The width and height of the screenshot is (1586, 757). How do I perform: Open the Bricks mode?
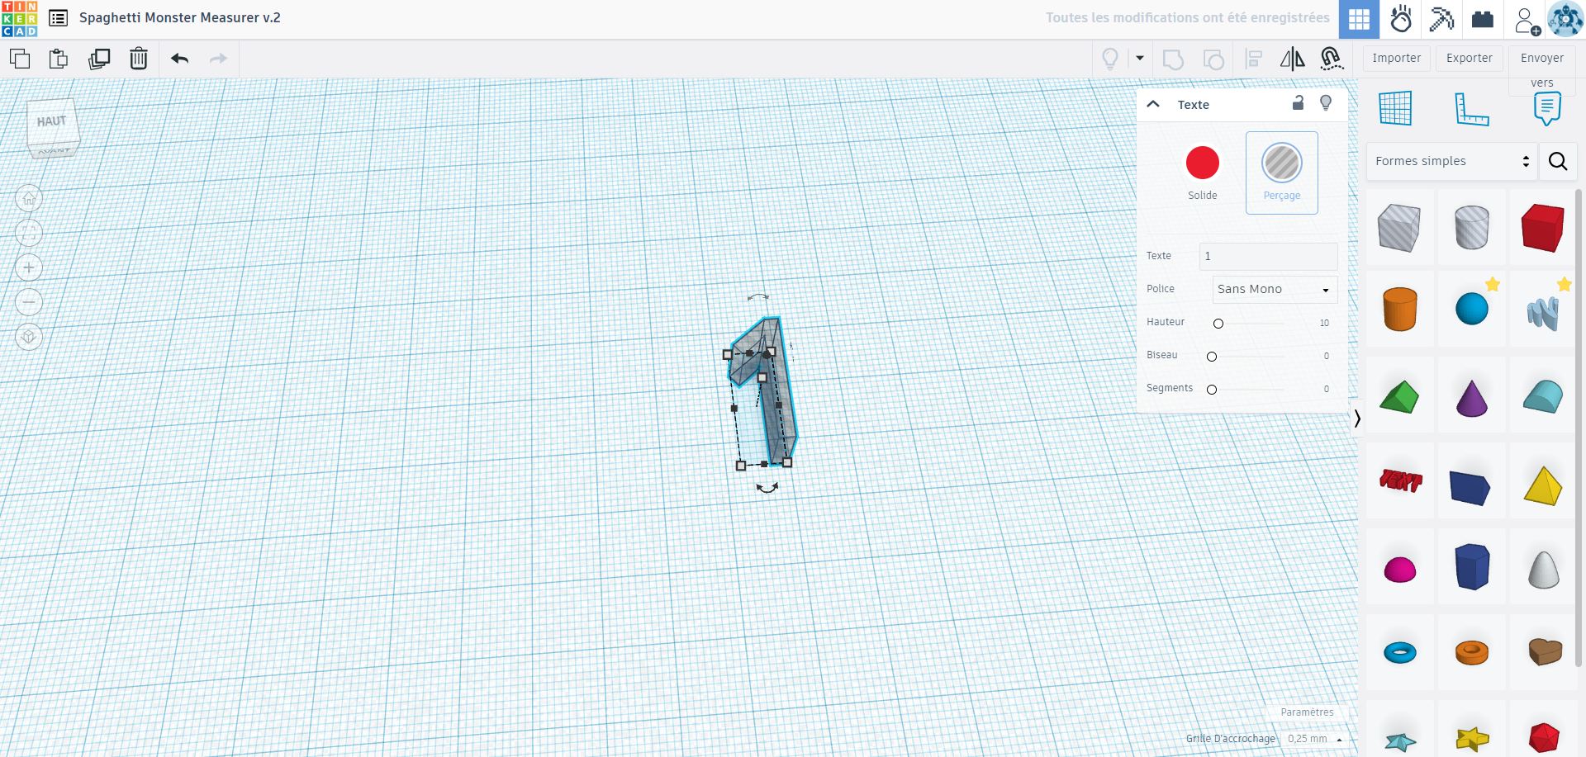(x=1483, y=19)
